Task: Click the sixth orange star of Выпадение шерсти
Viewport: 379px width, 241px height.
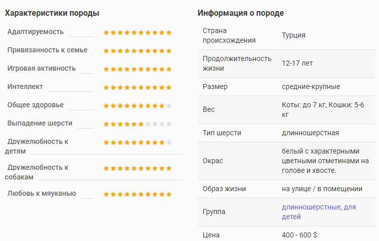Action: click(x=141, y=124)
